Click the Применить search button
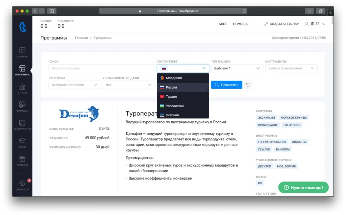This screenshot has width=346, height=215. pos(227,85)
